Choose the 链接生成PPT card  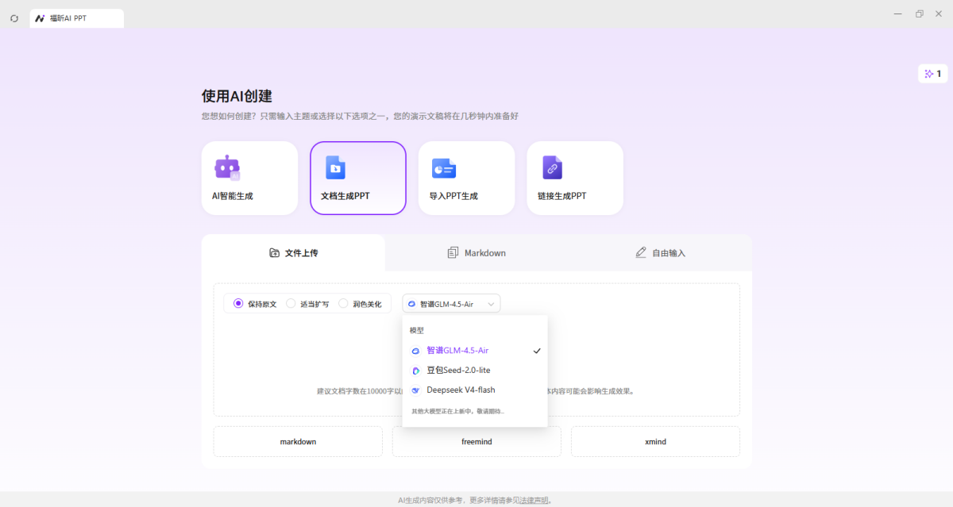(575, 178)
